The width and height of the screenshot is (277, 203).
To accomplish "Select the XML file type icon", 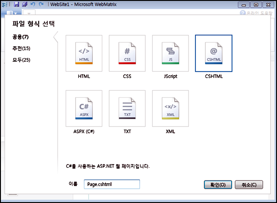I will click(171, 109).
